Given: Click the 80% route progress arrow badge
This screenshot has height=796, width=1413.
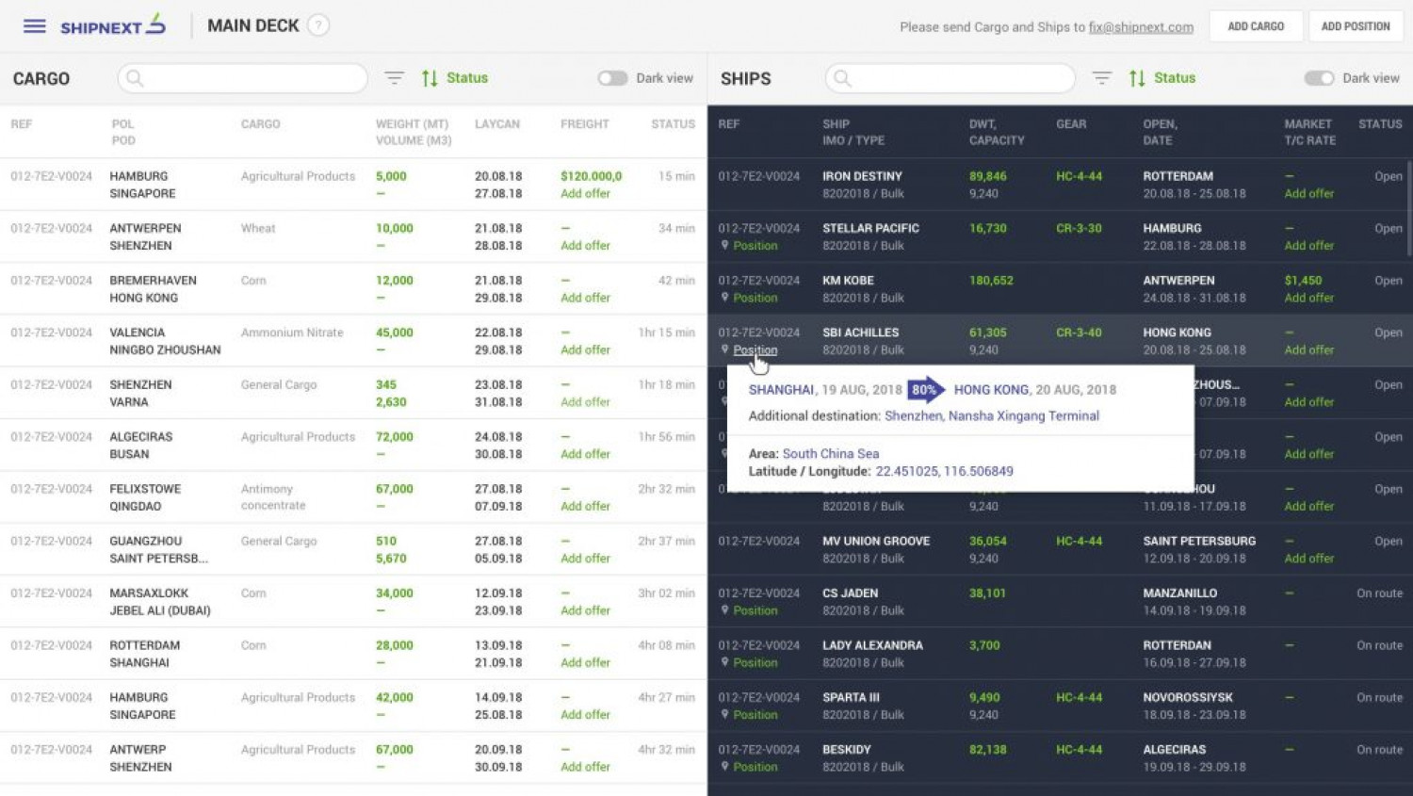Looking at the screenshot, I should point(925,390).
